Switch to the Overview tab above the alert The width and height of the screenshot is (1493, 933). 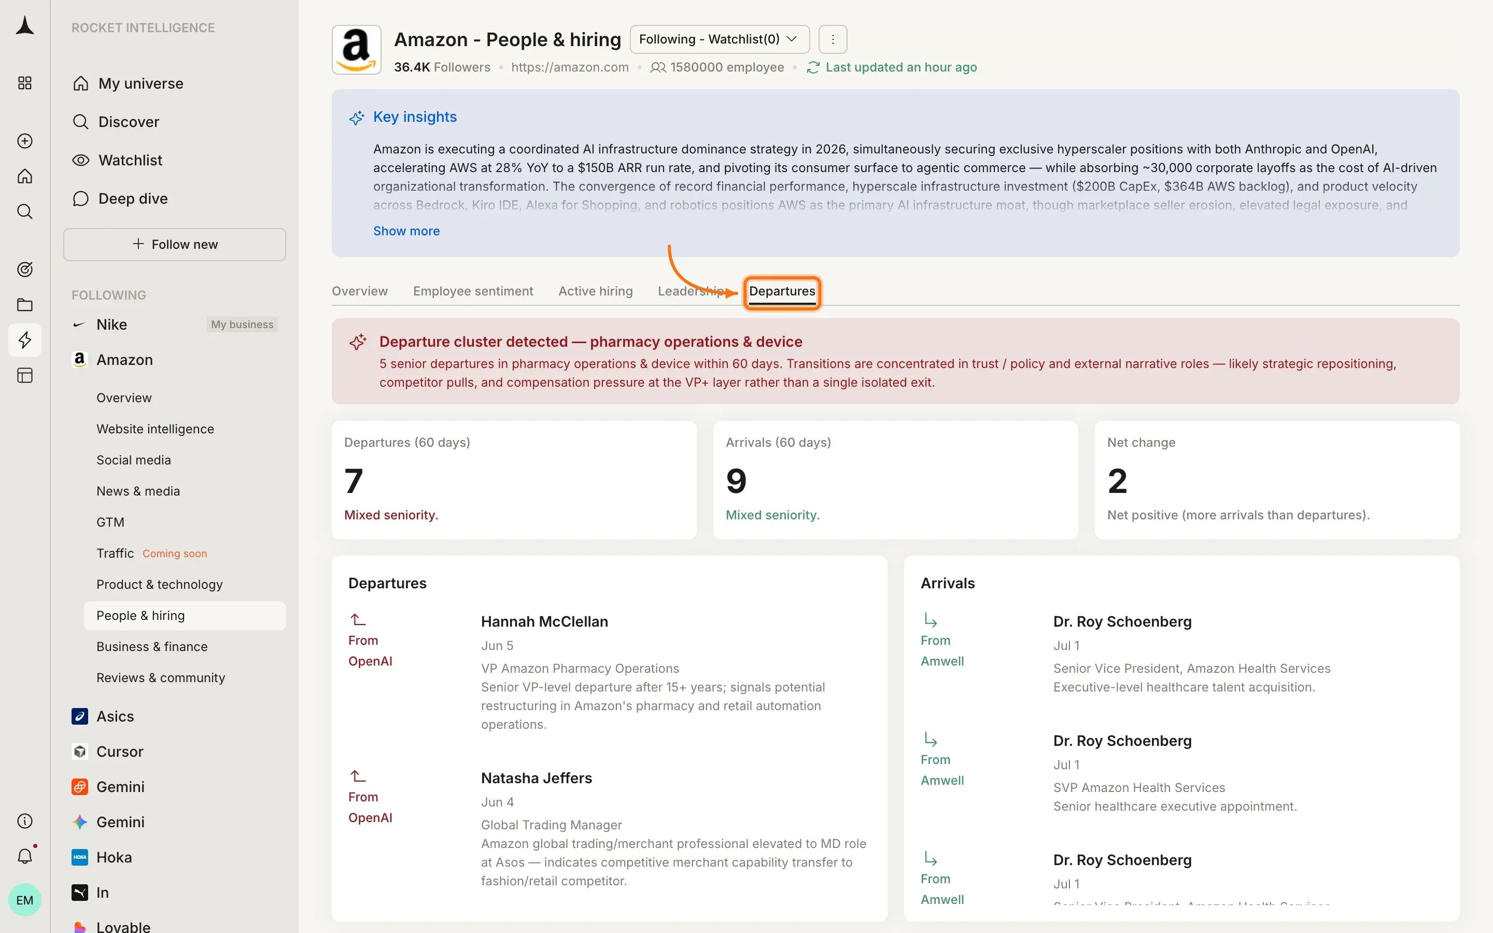tap(360, 291)
